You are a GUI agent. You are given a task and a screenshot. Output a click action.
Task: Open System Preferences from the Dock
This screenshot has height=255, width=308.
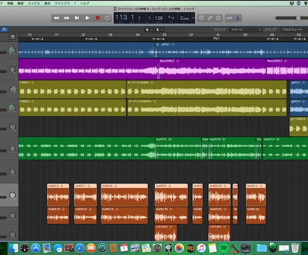point(157,248)
